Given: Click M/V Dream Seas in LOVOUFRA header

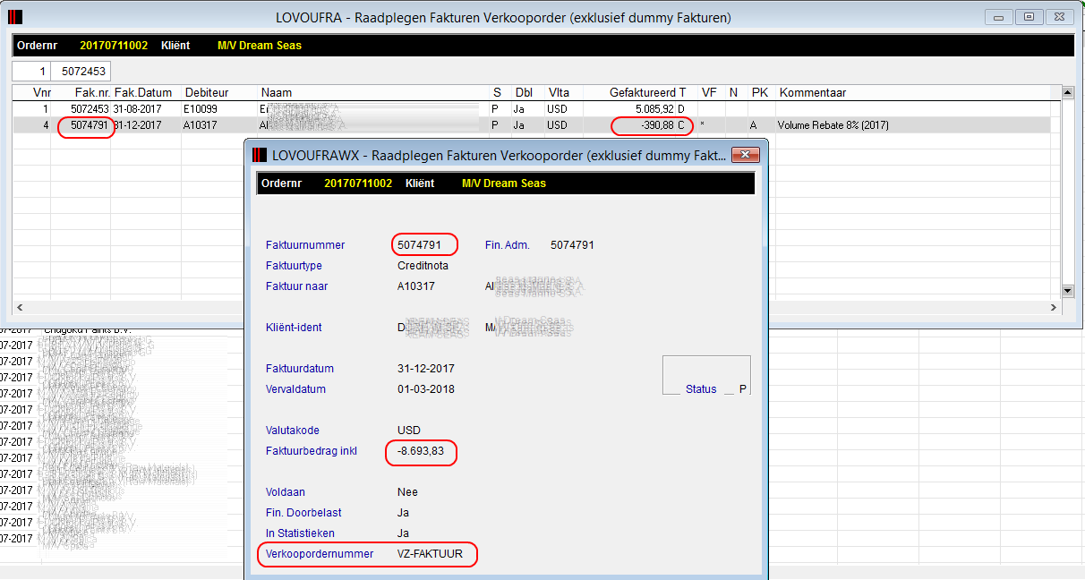Looking at the screenshot, I should coord(260,46).
